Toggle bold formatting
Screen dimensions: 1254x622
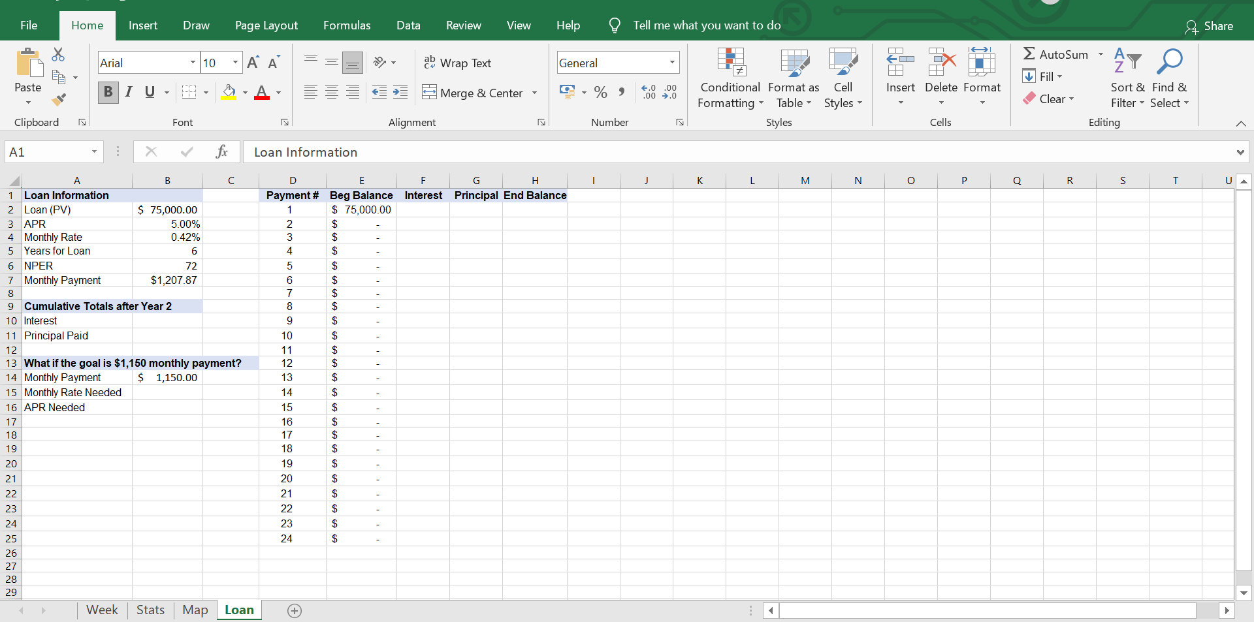coord(108,92)
